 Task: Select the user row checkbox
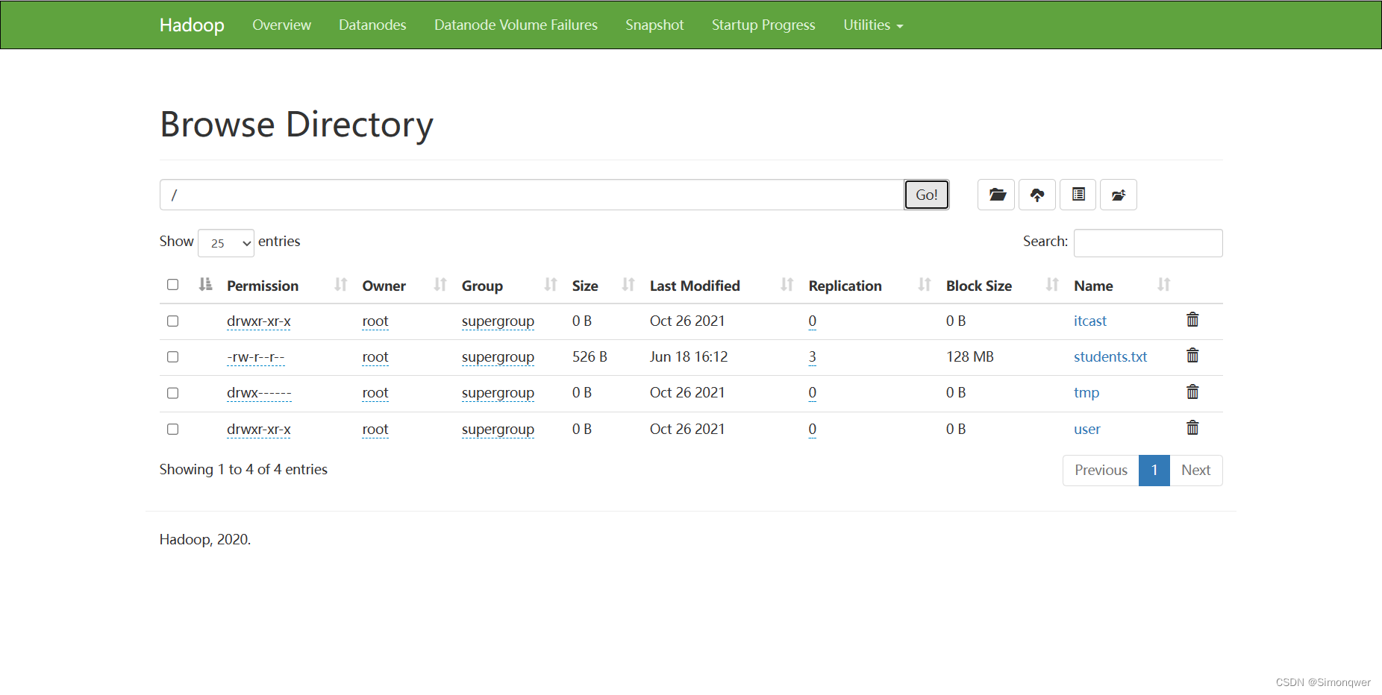pyautogui.click(x=172, y=429)
